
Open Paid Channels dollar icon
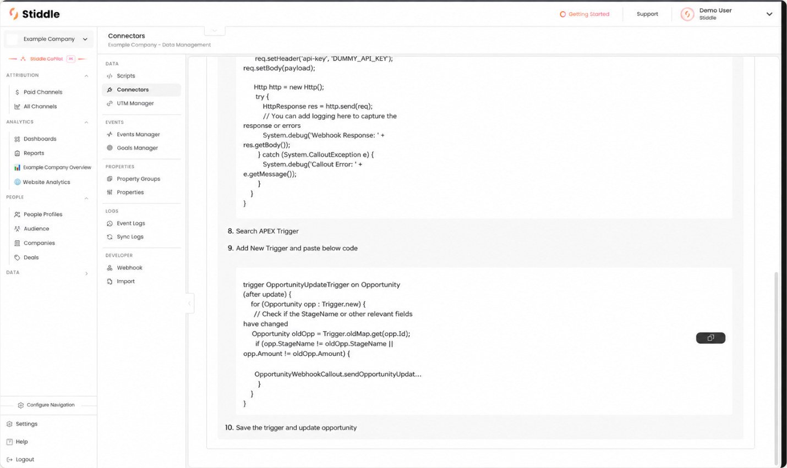coord(18,92)
